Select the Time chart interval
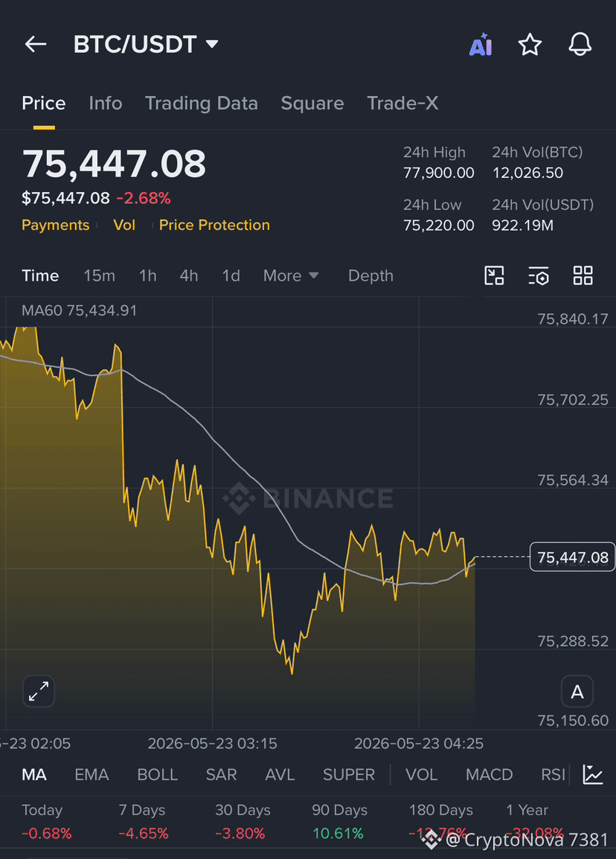The width and height of the screenshot is (616, 859). (x=40, y=275)
